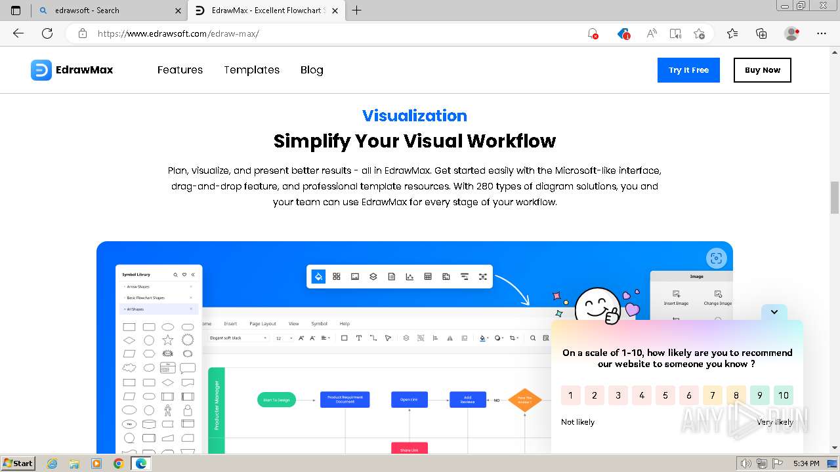Open the Read aloud icon
The height and width of the screenshot is (472, 840).
(652, 33)
